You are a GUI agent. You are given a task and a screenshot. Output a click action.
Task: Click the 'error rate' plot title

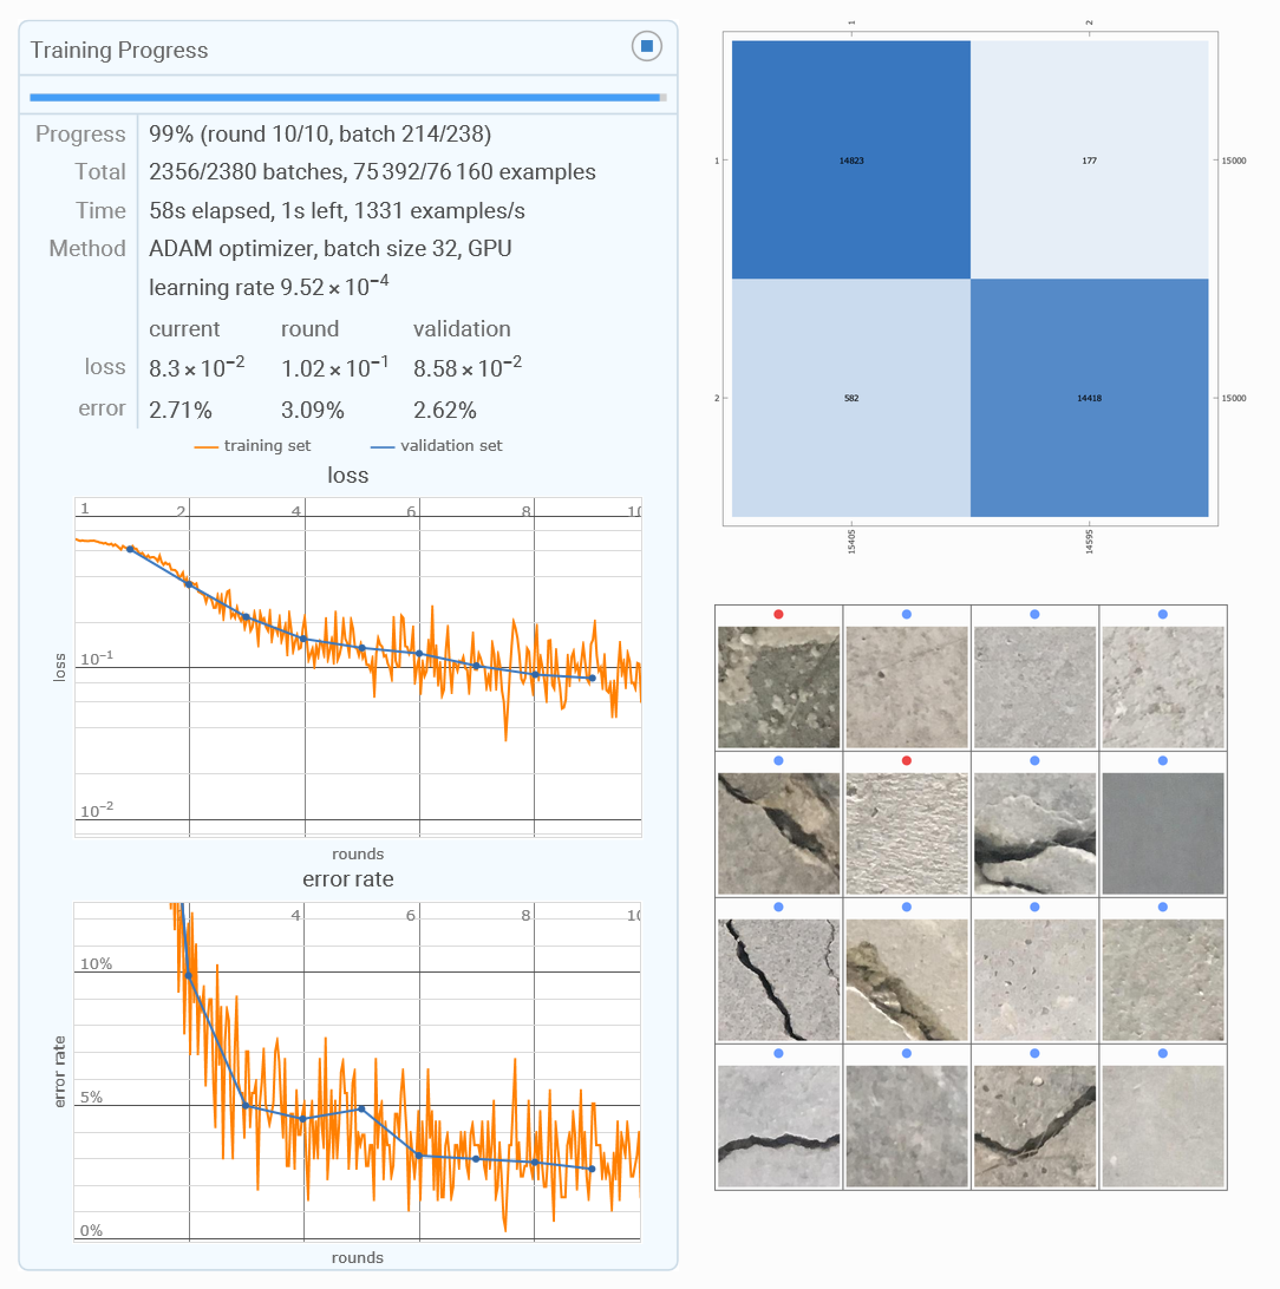pyautogui.click(x=348, y=879)
